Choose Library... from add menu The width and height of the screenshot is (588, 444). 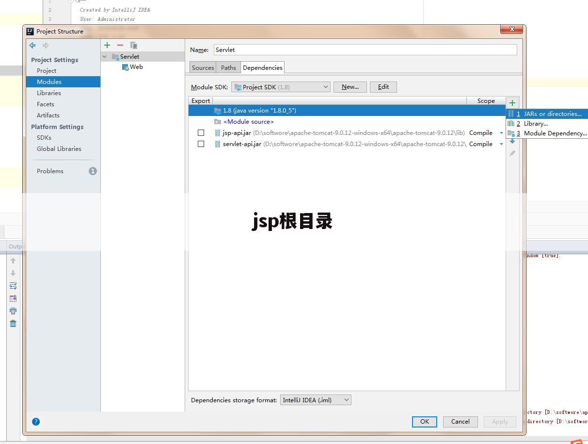pyautogui.click(x=547, y=123)
